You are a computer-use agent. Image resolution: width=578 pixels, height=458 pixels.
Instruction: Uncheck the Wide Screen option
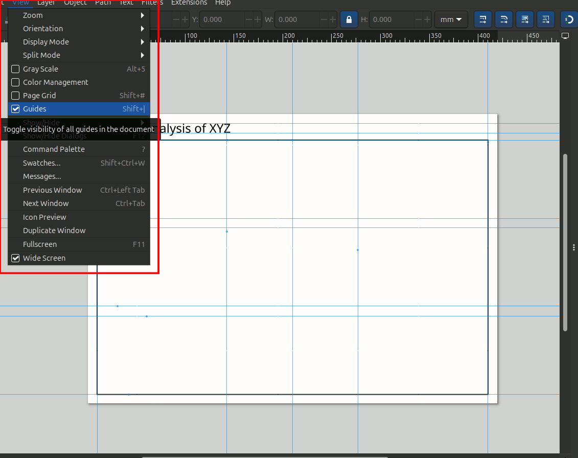(x=15, y=258)
